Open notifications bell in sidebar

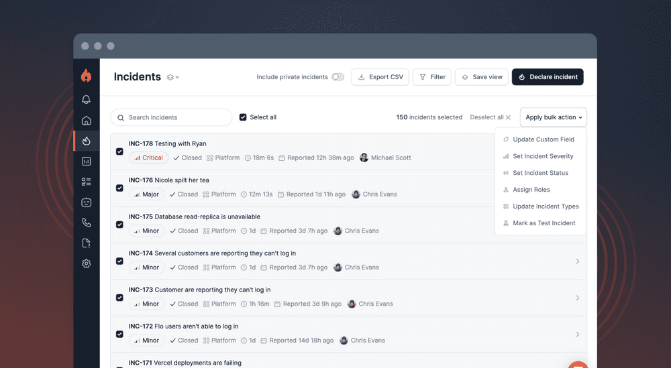coord(86,100)
